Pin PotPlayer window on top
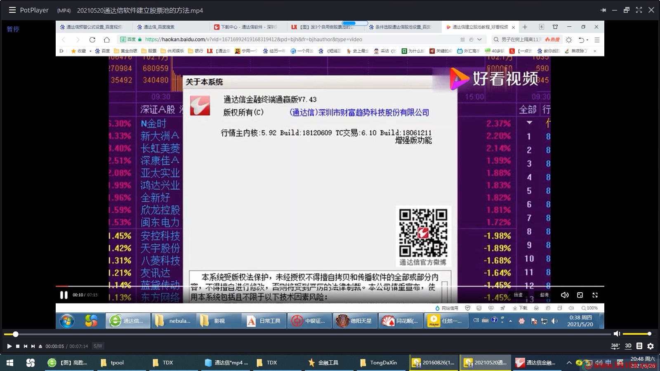The width and height of the screenshot is (660, 371). (603, 10)
